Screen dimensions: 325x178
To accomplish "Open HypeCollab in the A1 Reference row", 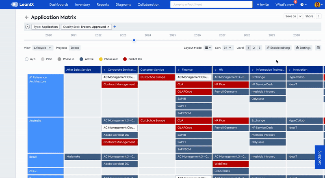I will 305,77.
